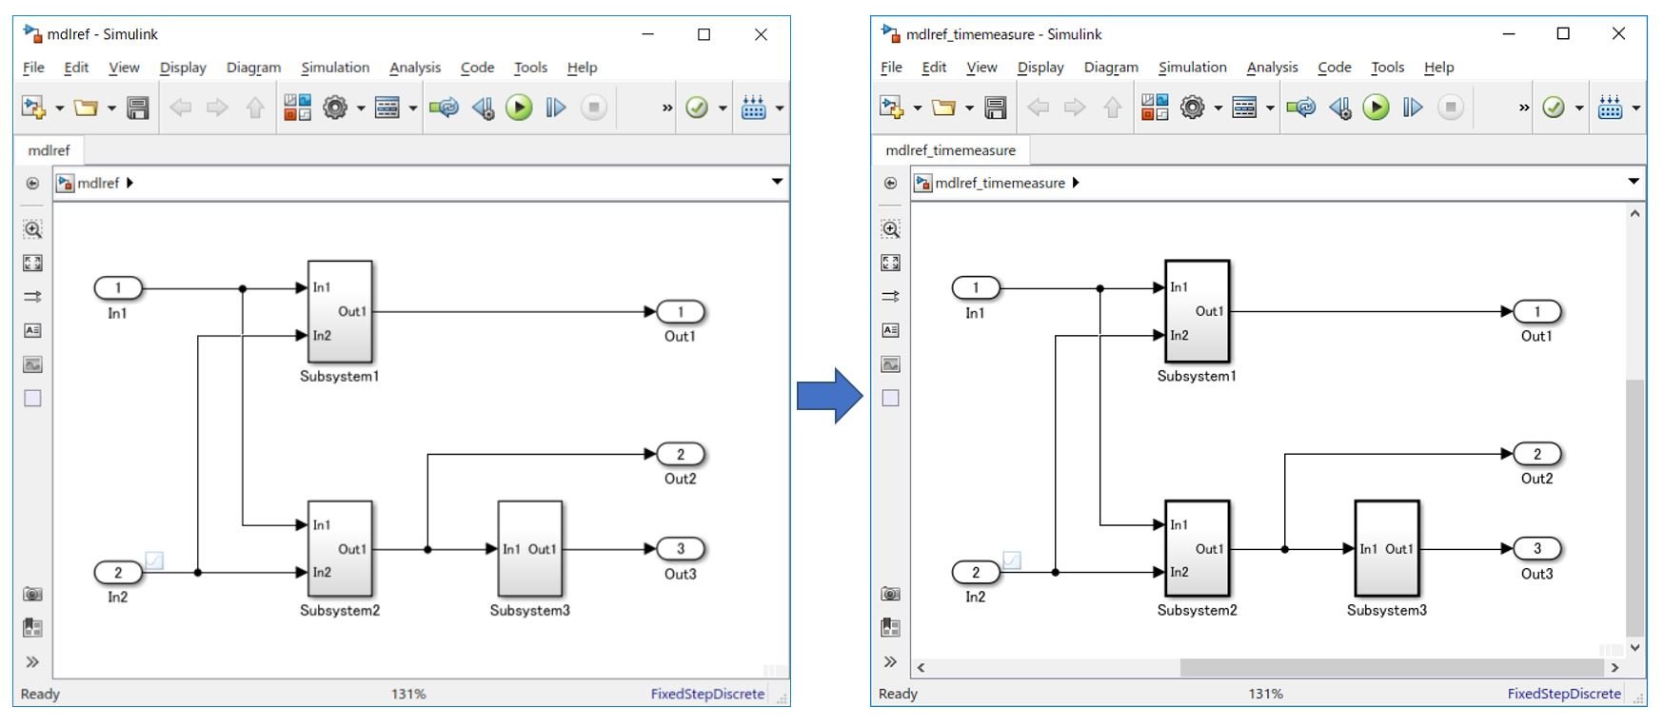Open breadcrumb path dropdown in mdlref window
1664x726 pixels.
pyautogui.click(x=777, y=182)
